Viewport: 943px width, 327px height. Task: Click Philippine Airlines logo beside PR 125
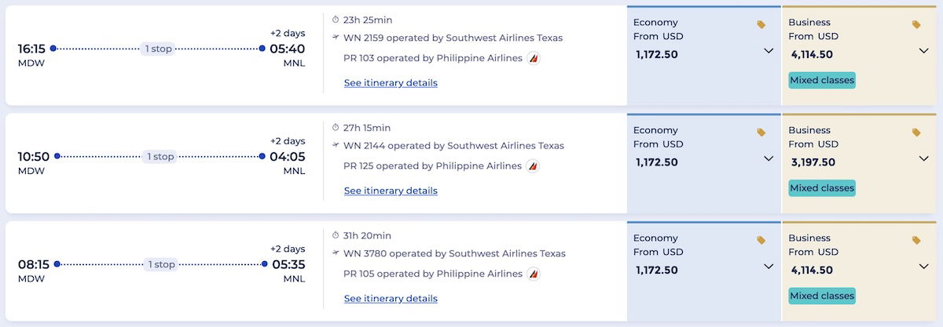click(533, 166)
